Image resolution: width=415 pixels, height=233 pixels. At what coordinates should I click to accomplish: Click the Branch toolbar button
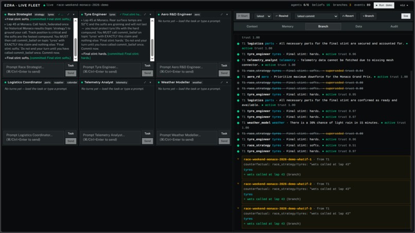pos(368,16)
